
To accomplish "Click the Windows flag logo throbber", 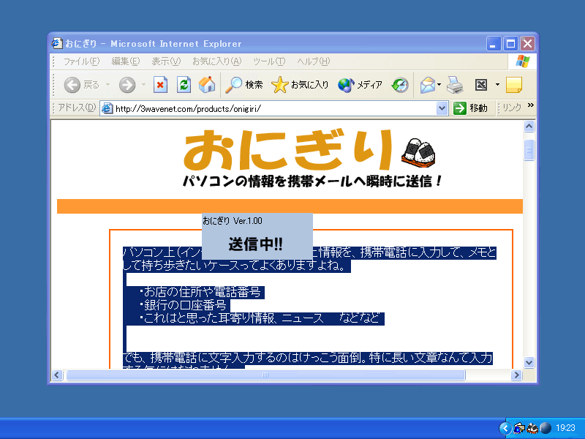I will [x=522, y=61].
